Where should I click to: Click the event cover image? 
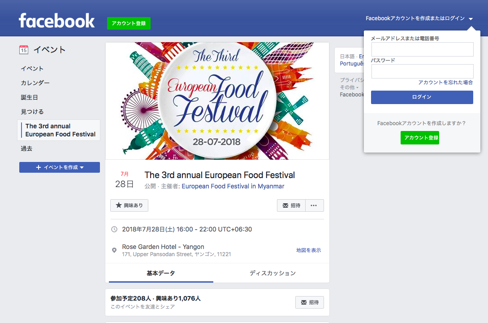[217, 101]
